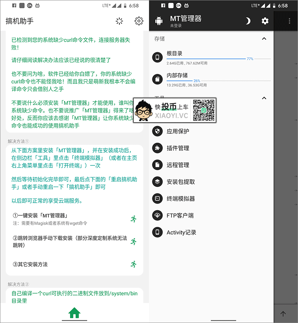The height and width of the screenshot is (323, 298).
Task: Open 应用保护 tool
Action: tap(211, 131)
